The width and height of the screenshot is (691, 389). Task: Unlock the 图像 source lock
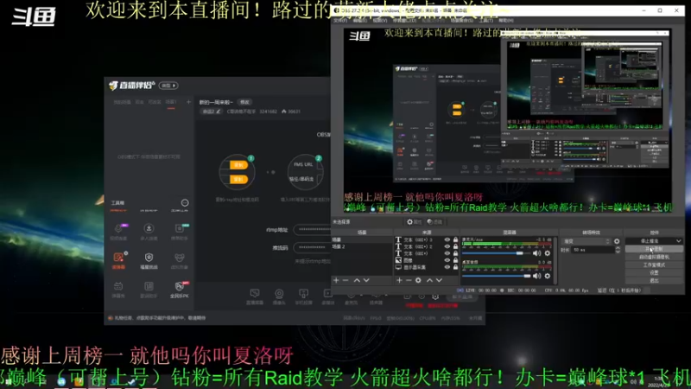[x=456, y=260]
